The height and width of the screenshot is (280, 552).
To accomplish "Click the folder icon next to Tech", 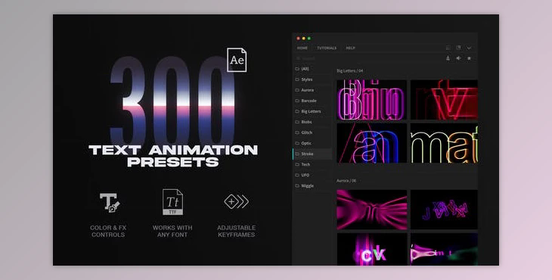I will pyautogui.click(x=297, y=164).
